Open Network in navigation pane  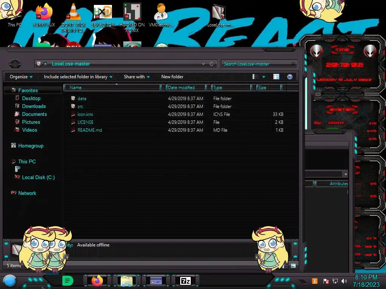point(27,193)
